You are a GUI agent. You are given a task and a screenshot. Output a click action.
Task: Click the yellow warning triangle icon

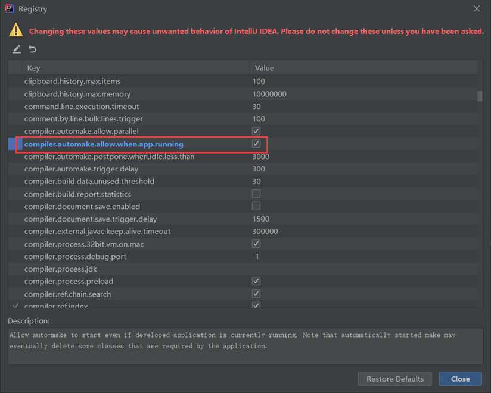16,30
